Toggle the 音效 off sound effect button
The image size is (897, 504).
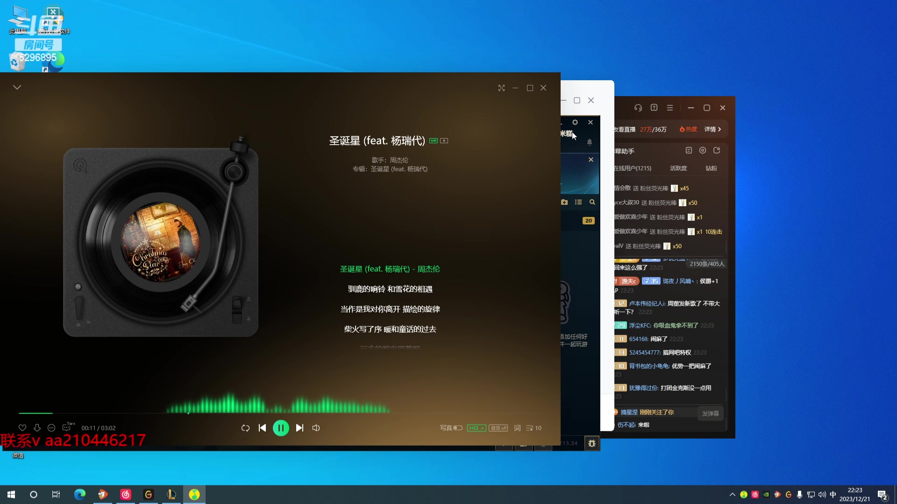[x=498, y=428]
